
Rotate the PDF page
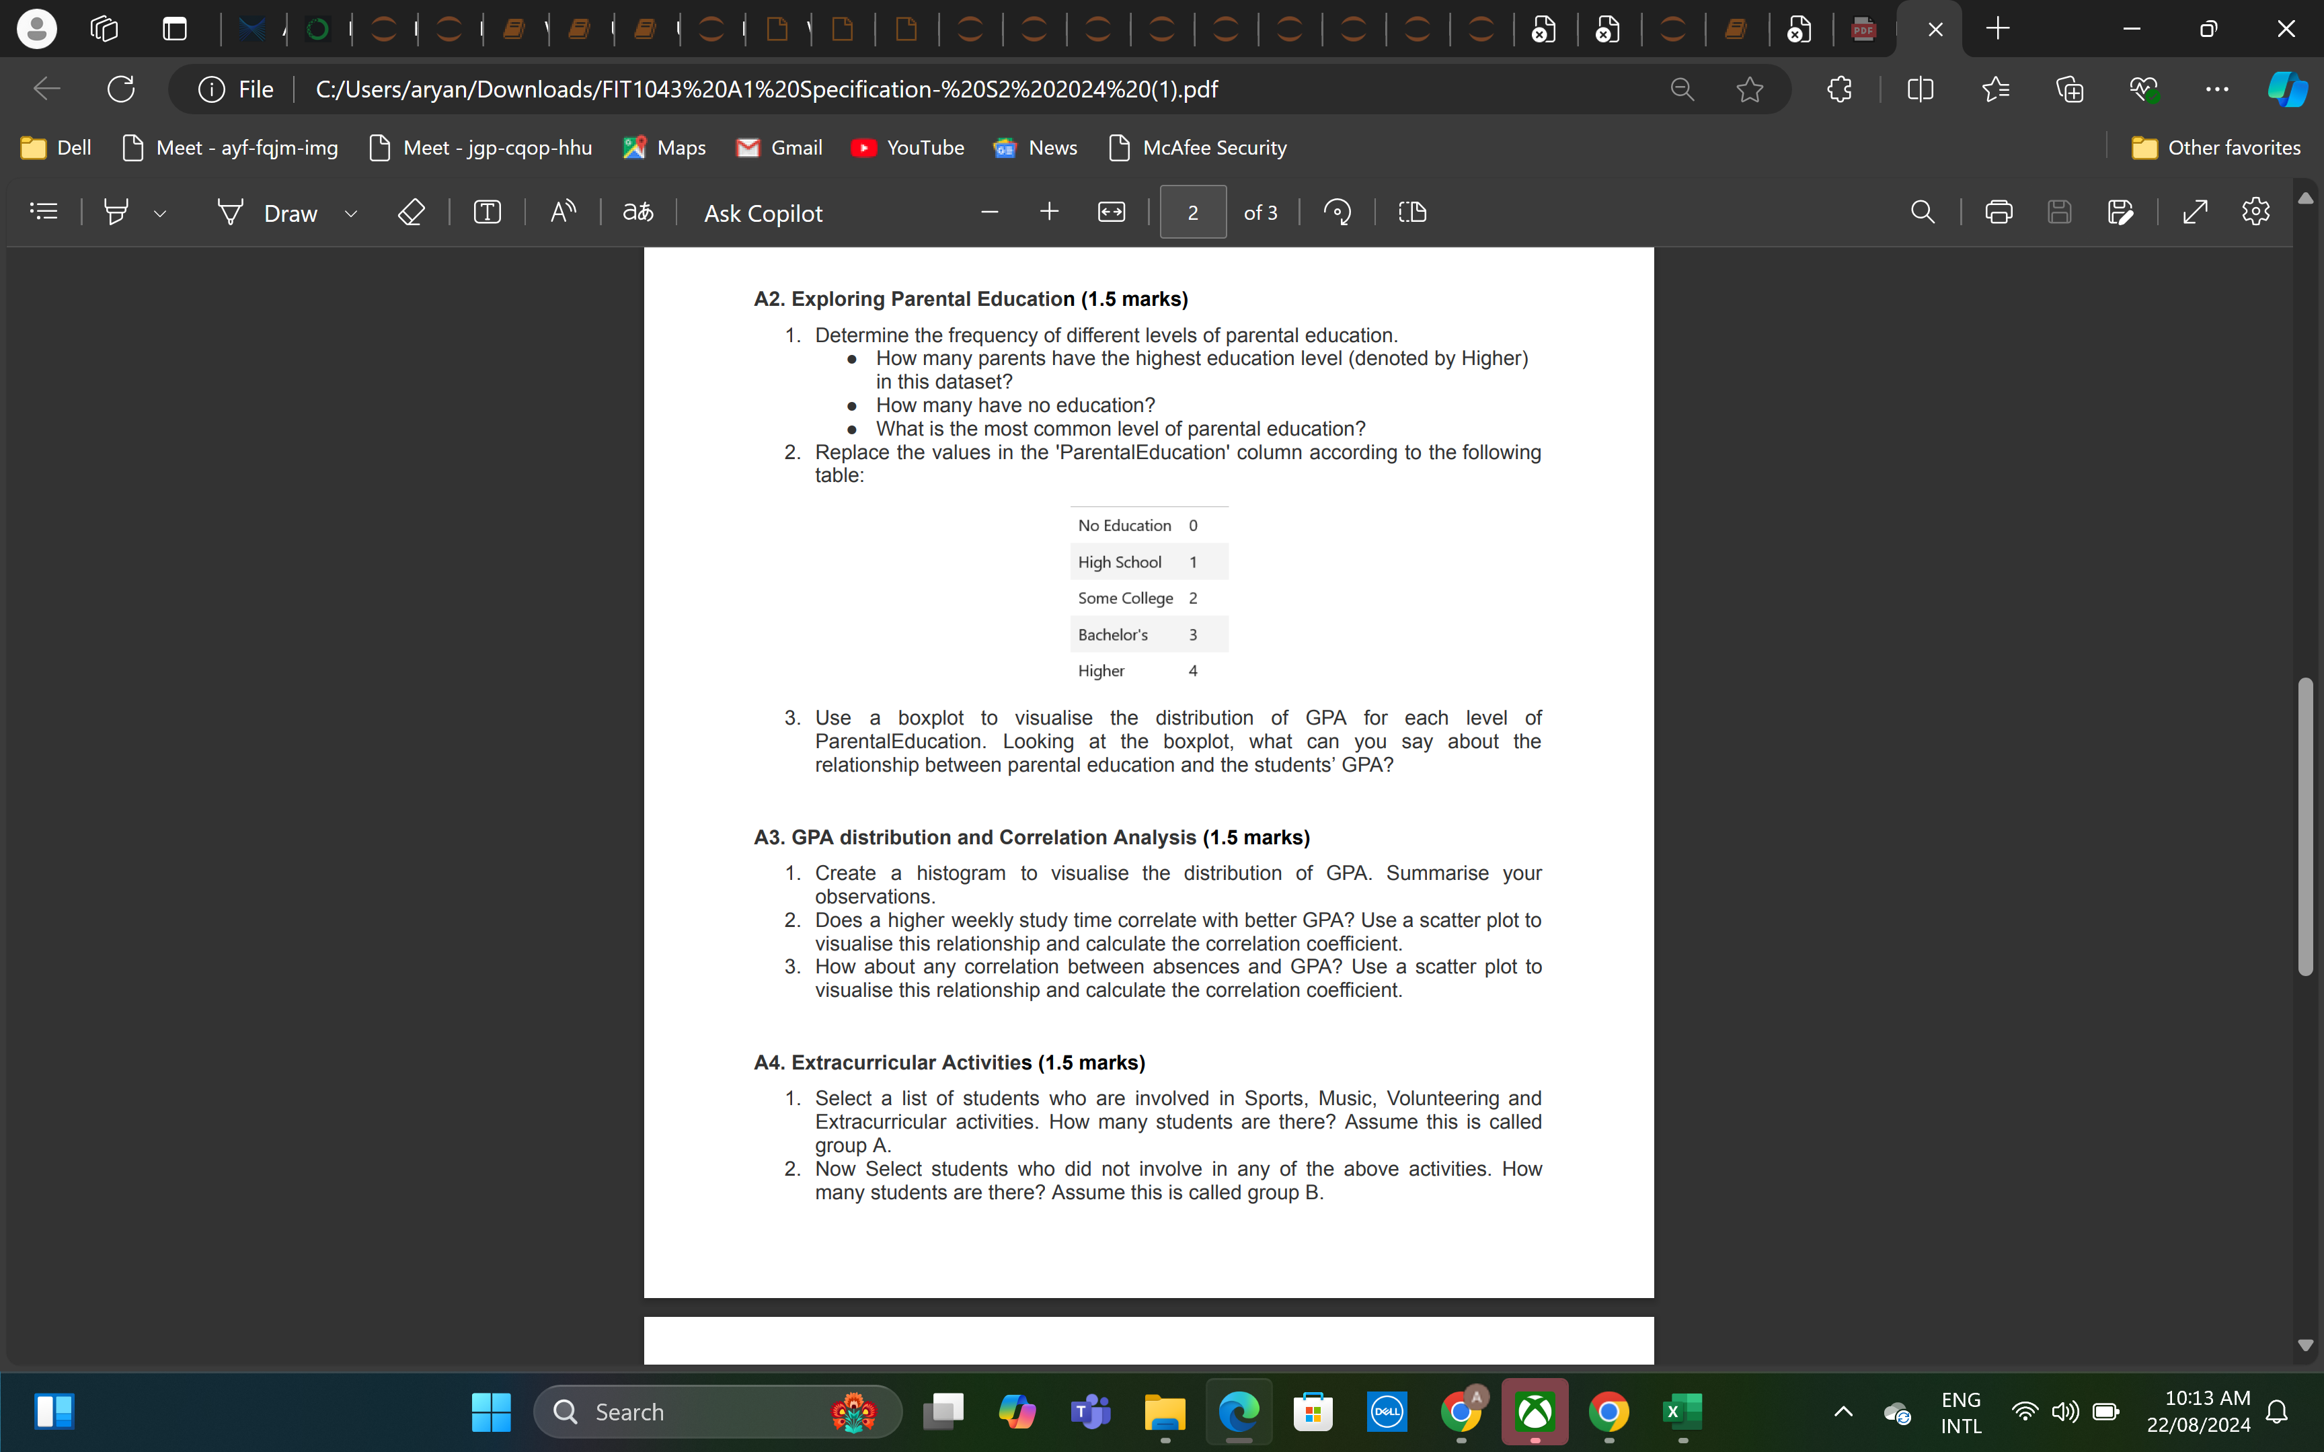1337,211
